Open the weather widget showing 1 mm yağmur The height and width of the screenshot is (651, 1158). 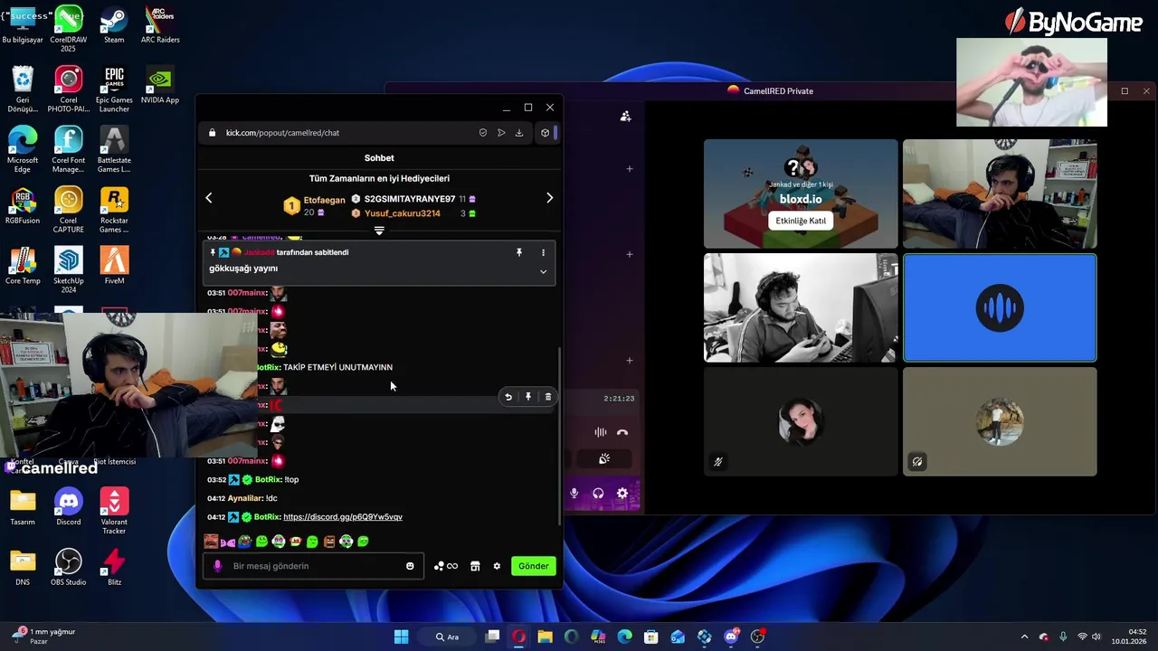[43, 637]
